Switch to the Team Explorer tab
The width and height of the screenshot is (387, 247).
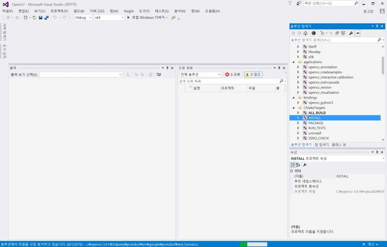(x=322, y=145)
